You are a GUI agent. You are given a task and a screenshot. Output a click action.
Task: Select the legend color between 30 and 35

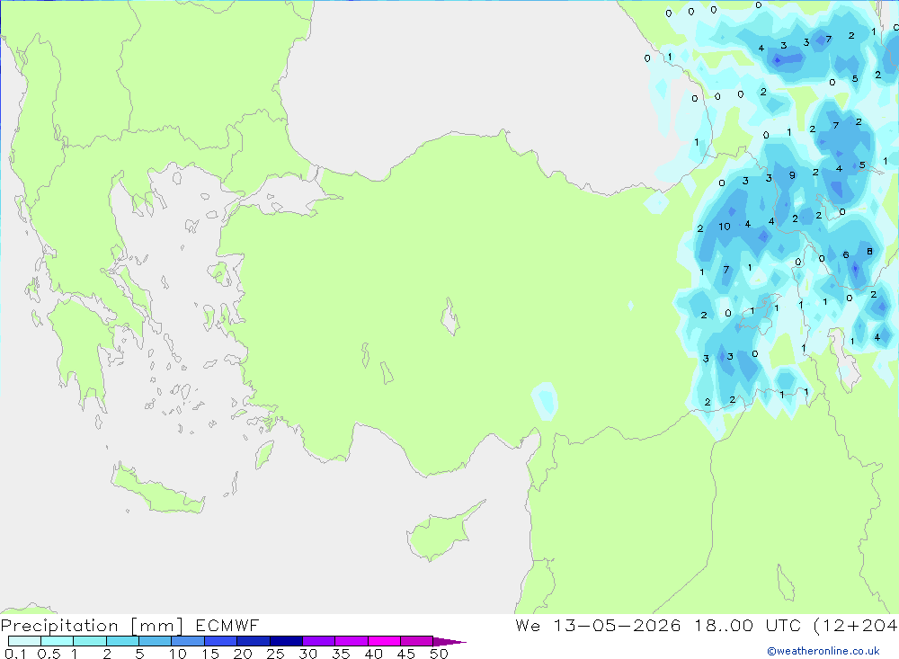(319, 641)
